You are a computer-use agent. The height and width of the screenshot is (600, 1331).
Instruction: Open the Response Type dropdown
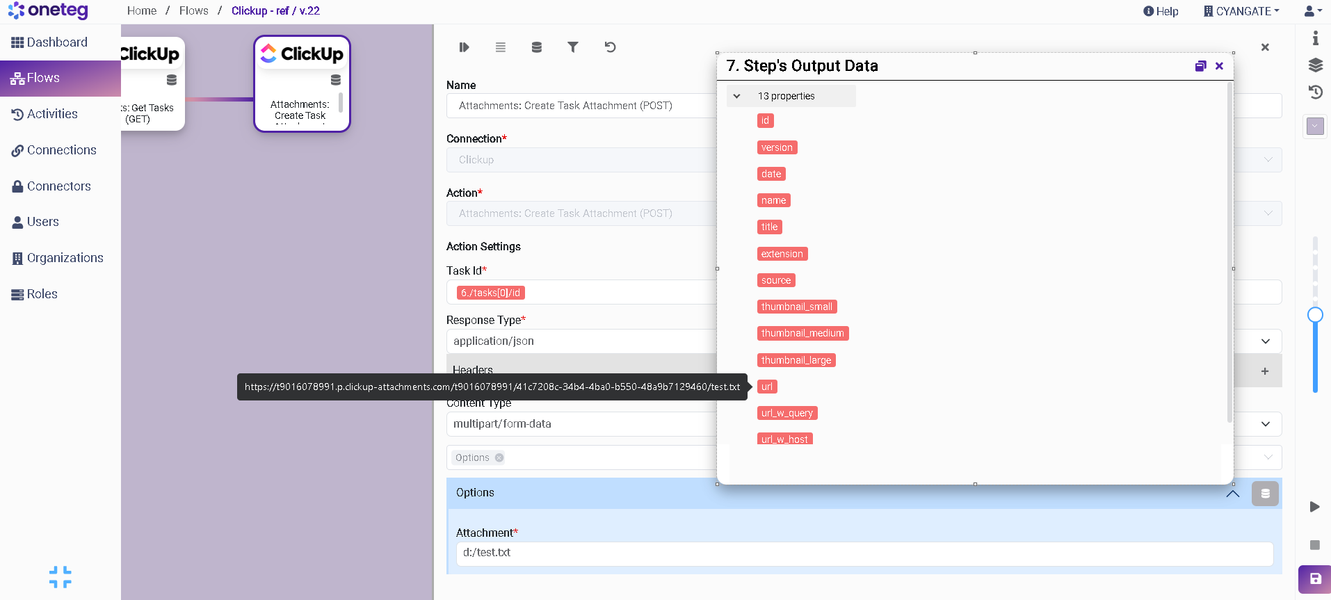point(1265,341)
